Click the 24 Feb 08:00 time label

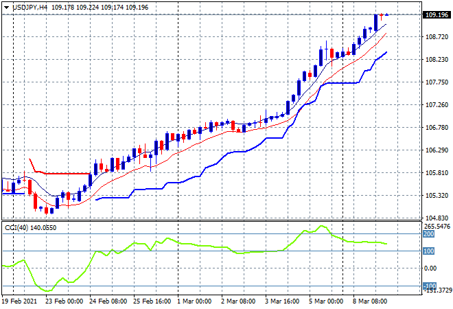(108, 301)
